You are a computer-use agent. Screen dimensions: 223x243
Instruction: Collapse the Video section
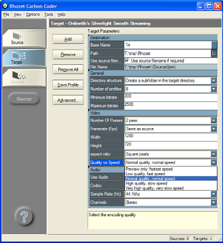click(x=89, y=110)
